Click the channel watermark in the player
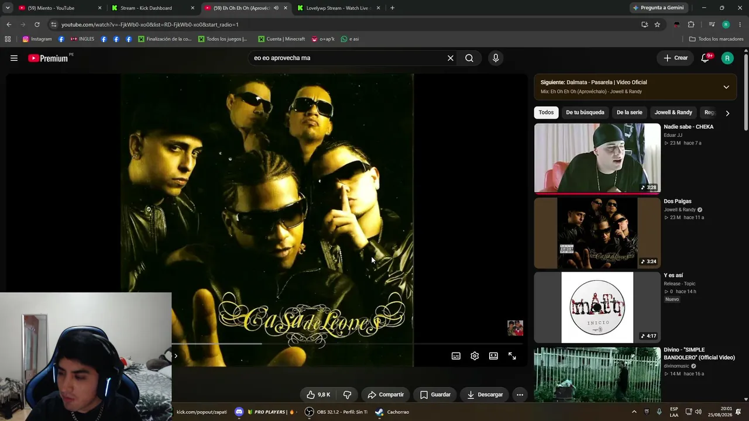The height and width of the screenshot is (421, 749). [x=515, y=328]
